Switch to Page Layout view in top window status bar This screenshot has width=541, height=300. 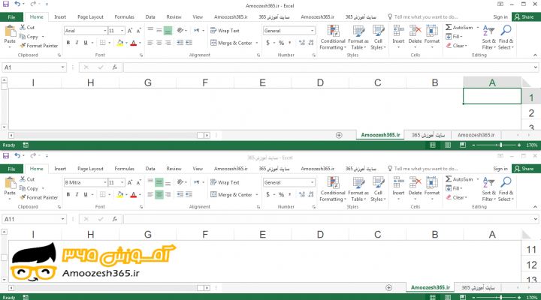pos(448,145)
